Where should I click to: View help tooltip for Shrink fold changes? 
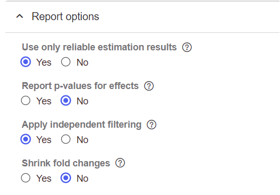tap(120, 163)
